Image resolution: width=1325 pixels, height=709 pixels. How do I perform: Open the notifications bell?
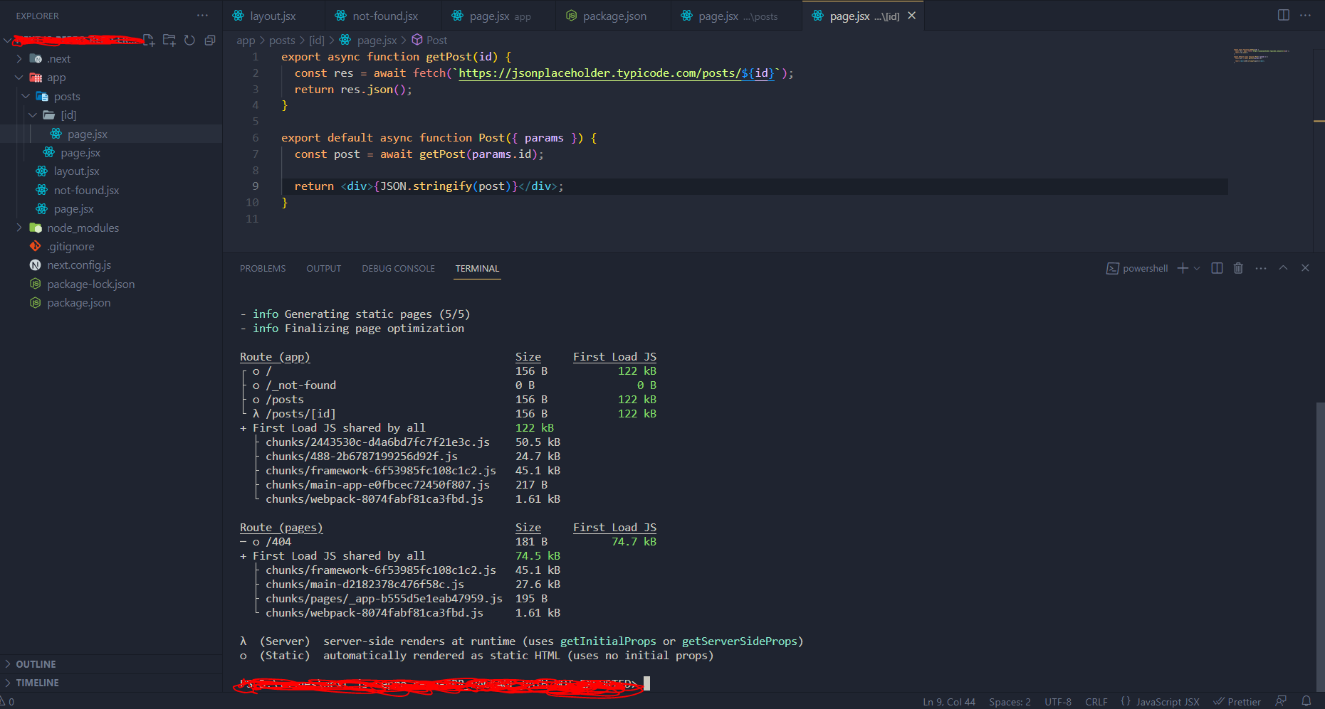[x=1307, y=701]
